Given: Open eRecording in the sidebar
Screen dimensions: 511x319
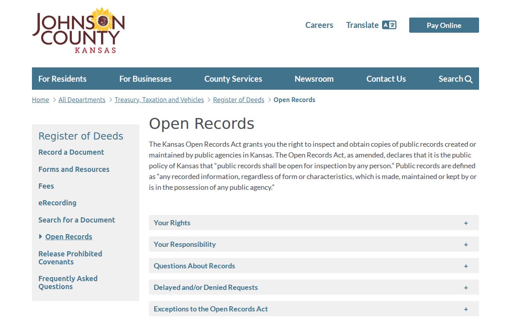Looking at the screenshot, I should click(57, 203).
